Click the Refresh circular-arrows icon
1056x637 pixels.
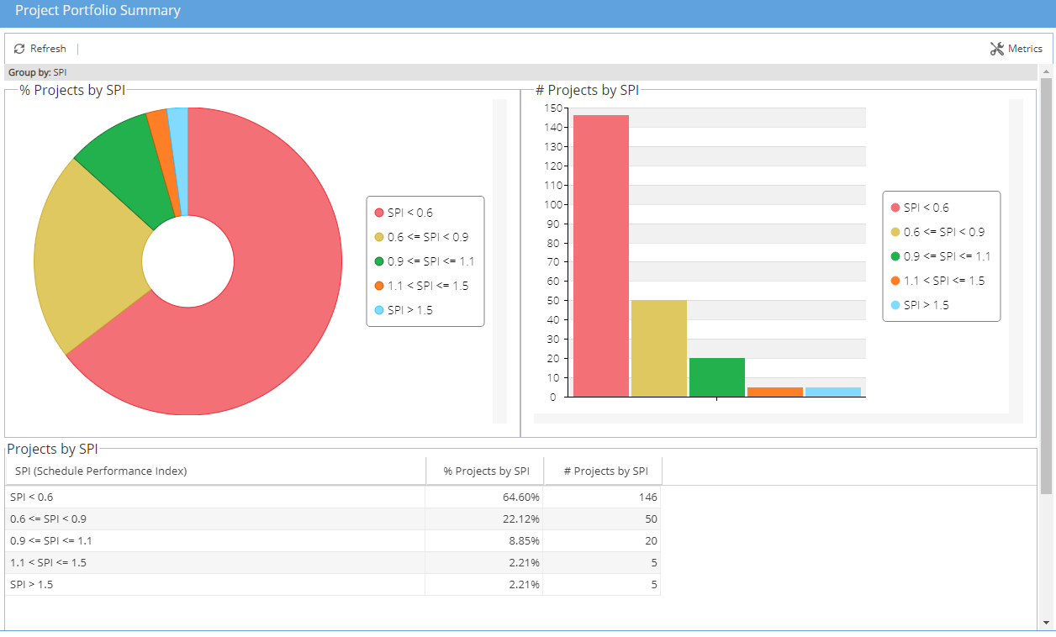(18, 48)
